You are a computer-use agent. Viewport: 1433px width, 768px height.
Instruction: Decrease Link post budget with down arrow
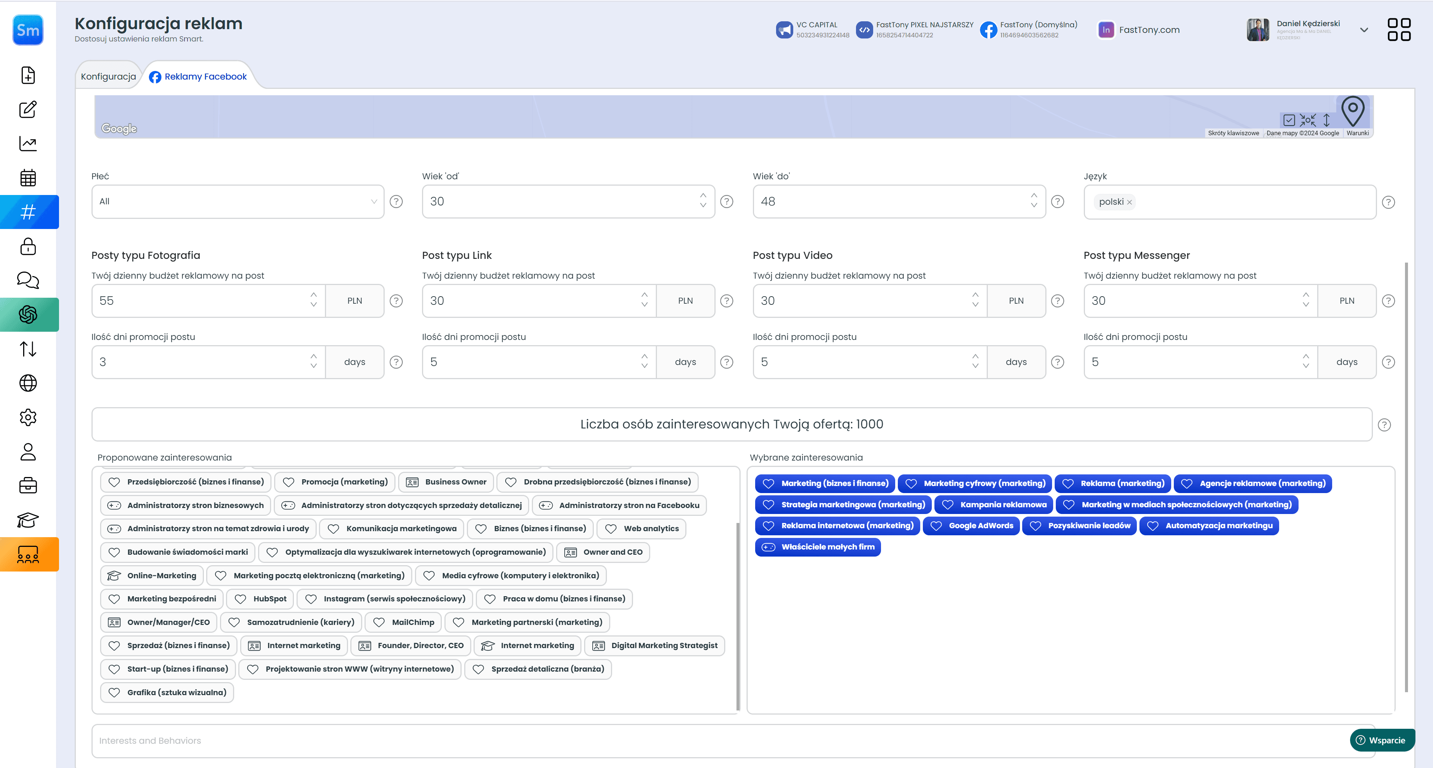(x=644, y=305)
